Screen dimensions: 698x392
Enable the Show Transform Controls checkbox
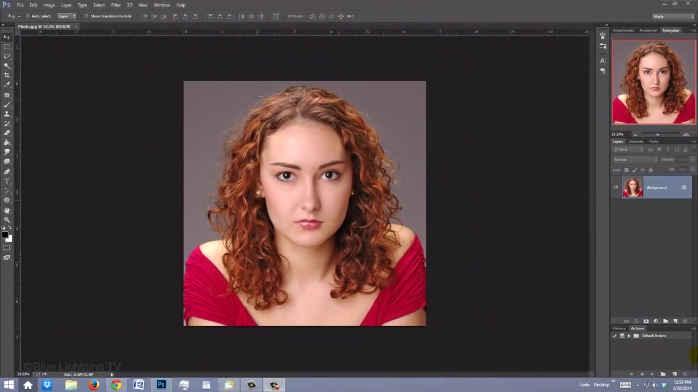point(86,16)
